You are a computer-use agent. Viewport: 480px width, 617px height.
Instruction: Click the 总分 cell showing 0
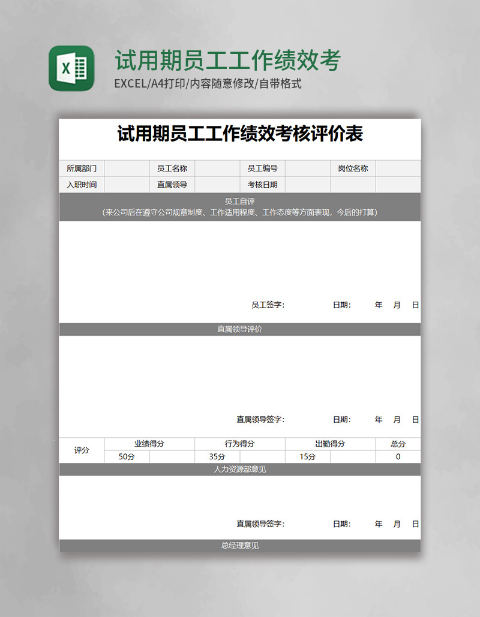coord(397,457)
